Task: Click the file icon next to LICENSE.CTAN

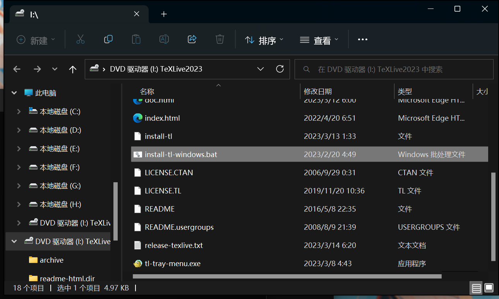Action: 137,173
